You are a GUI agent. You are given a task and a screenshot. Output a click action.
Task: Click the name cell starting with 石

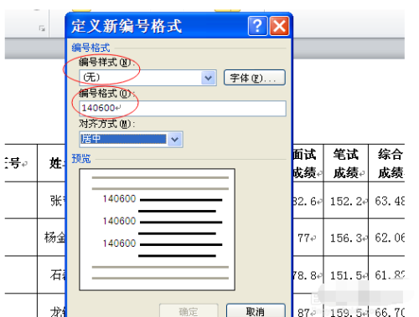[x=51, y=275]
